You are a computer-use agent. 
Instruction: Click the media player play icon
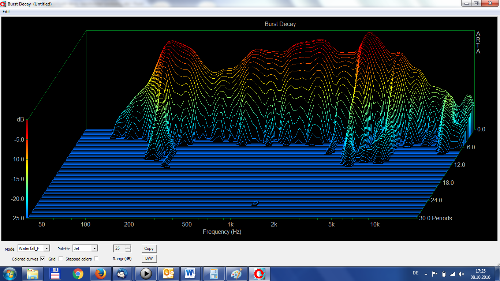[146, 274]
